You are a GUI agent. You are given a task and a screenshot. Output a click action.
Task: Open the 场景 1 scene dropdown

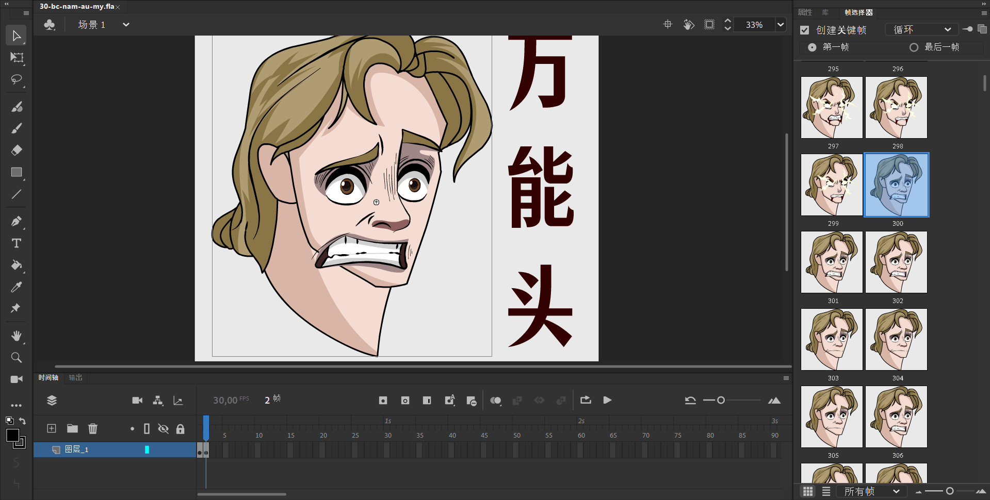click(125, 25)
